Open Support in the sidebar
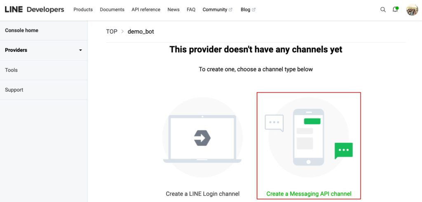 click(x=44, y=90)
